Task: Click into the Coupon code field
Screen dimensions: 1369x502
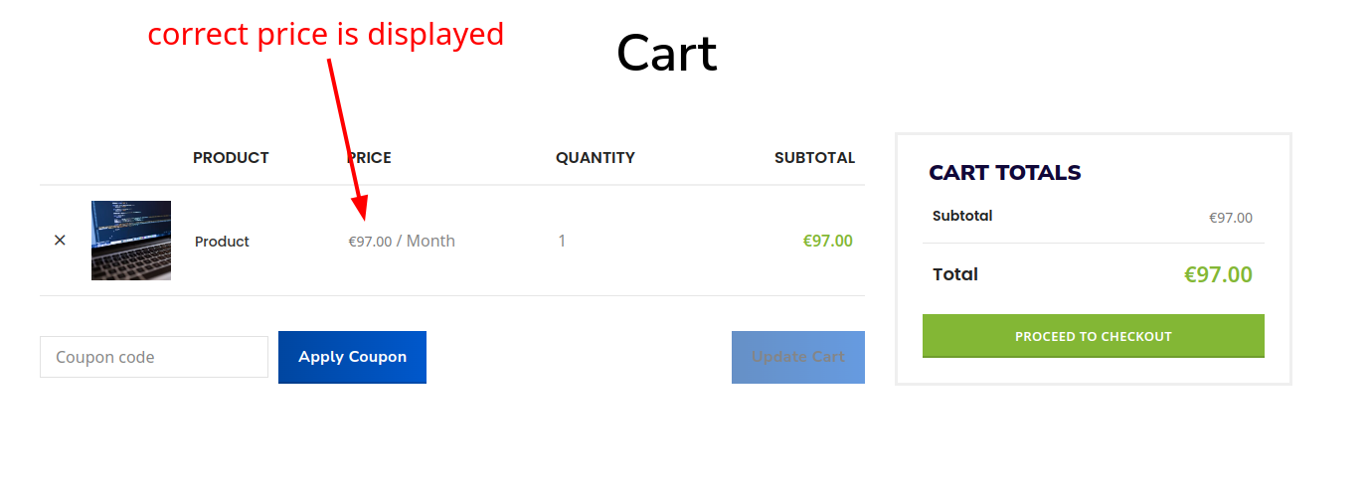Action: [154, 357]
